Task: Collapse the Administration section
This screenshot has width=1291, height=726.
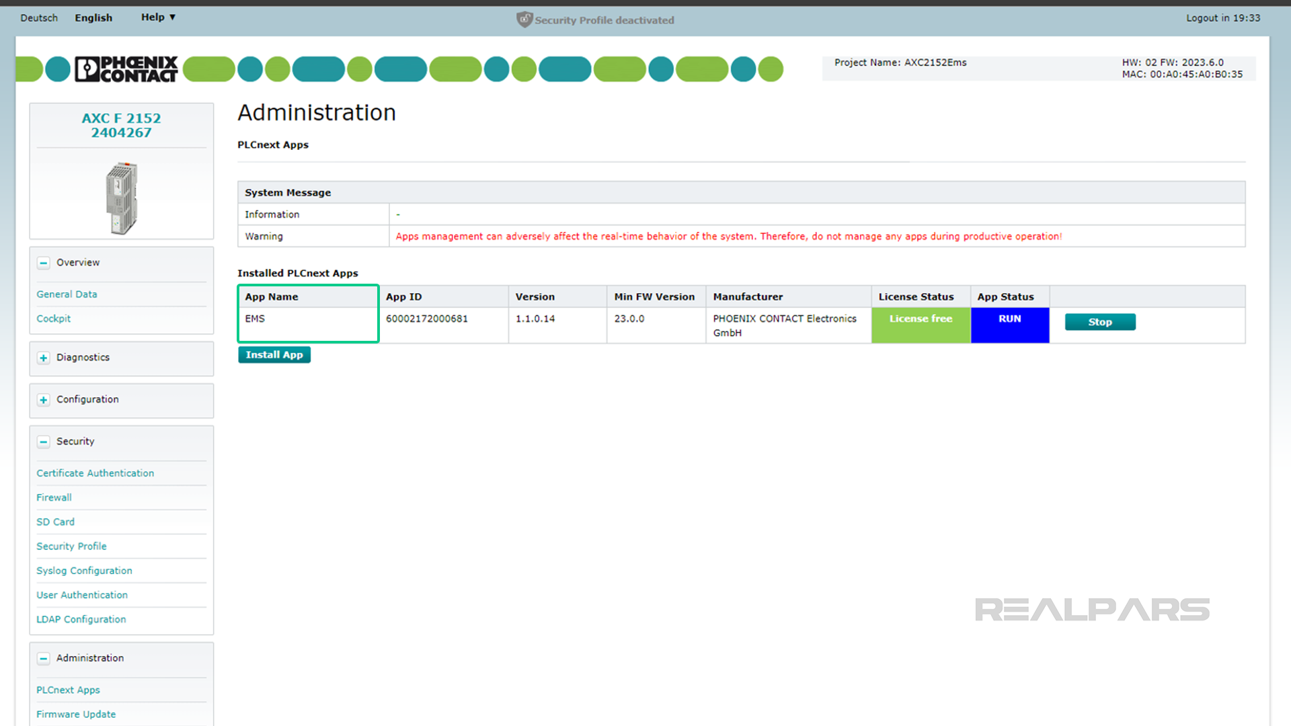Action: pyautogui.click(x=44, y=658)
